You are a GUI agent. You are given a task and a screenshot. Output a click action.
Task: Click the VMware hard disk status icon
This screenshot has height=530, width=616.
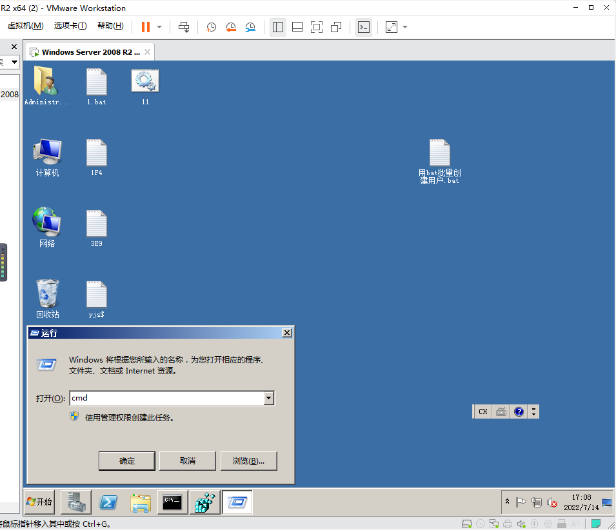467,524
